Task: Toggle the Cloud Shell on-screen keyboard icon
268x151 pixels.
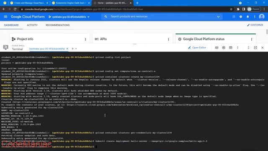Action: tap(216, 47)
